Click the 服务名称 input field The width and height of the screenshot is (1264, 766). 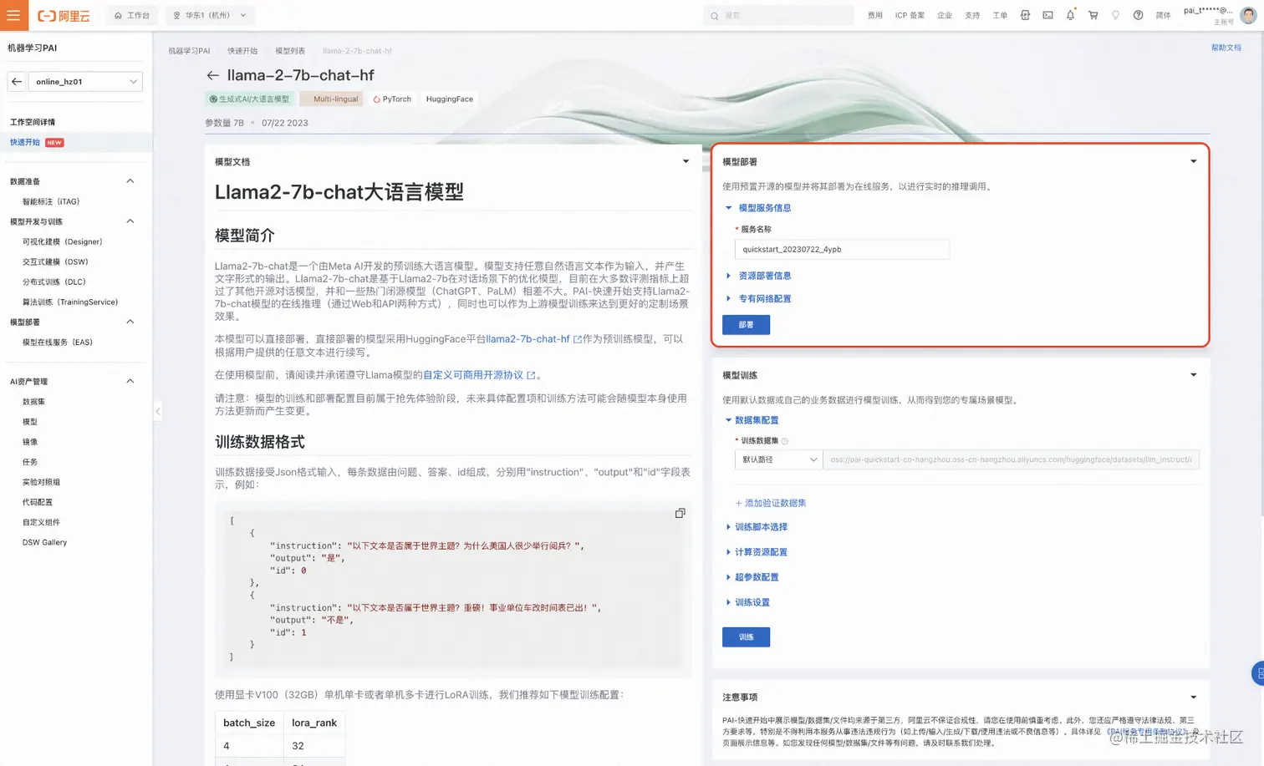[x=842, y=249]
